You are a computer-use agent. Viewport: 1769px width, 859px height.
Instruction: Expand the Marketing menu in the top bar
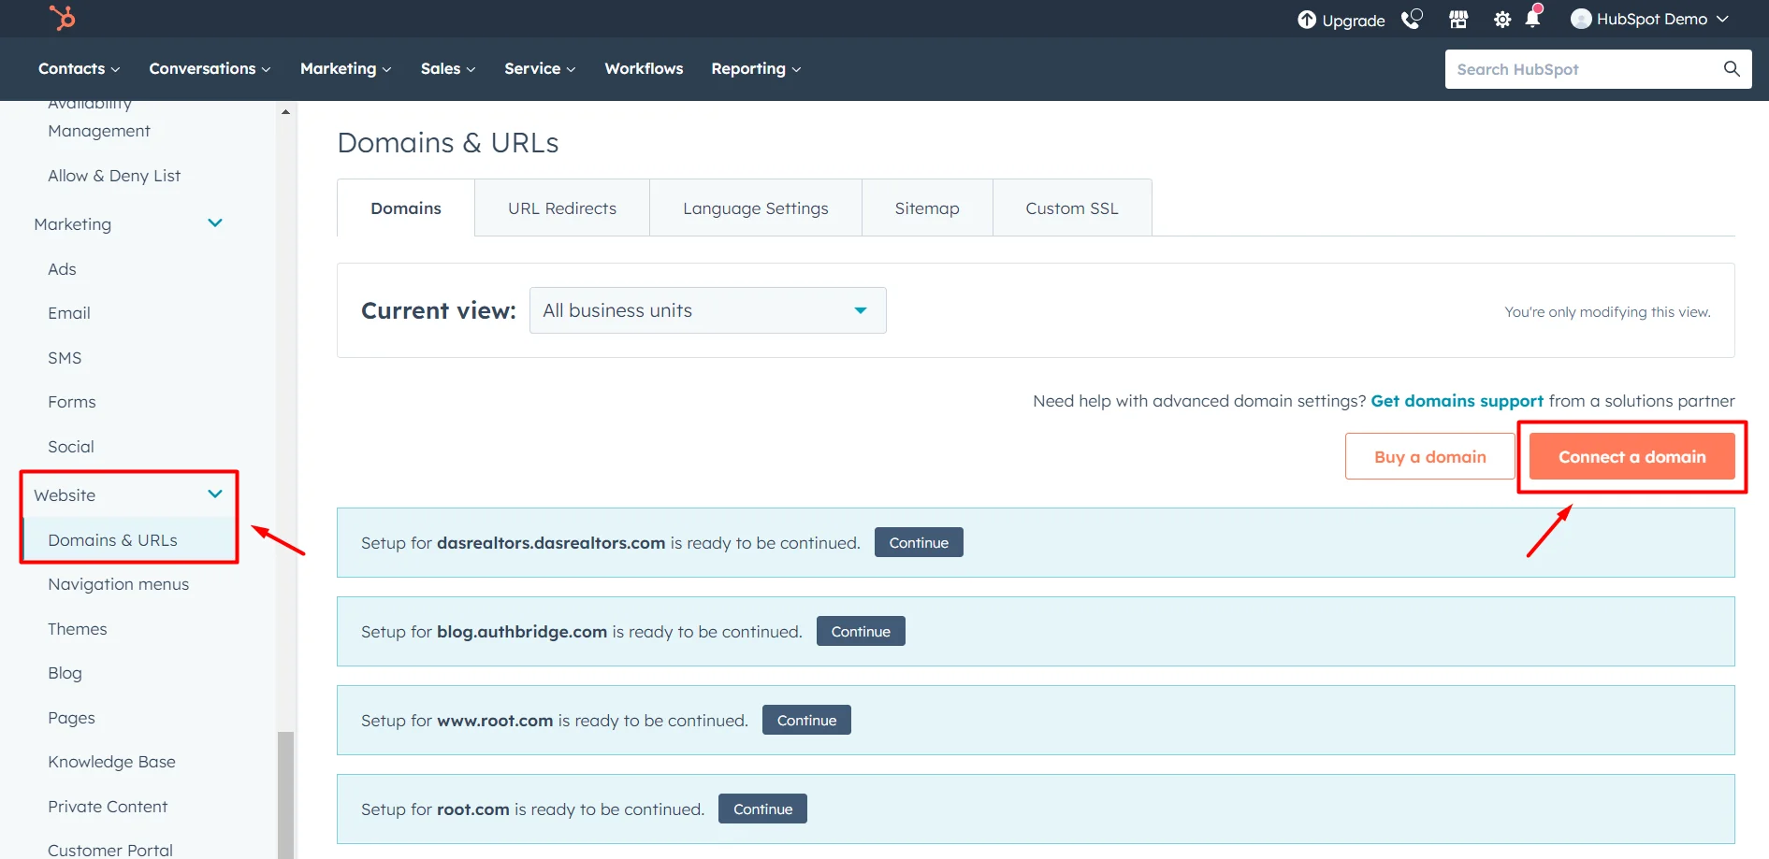[345, 68]
